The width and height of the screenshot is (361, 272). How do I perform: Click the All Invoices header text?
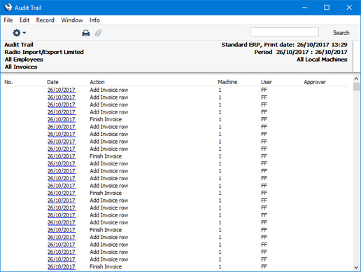(x=21, y=67)
